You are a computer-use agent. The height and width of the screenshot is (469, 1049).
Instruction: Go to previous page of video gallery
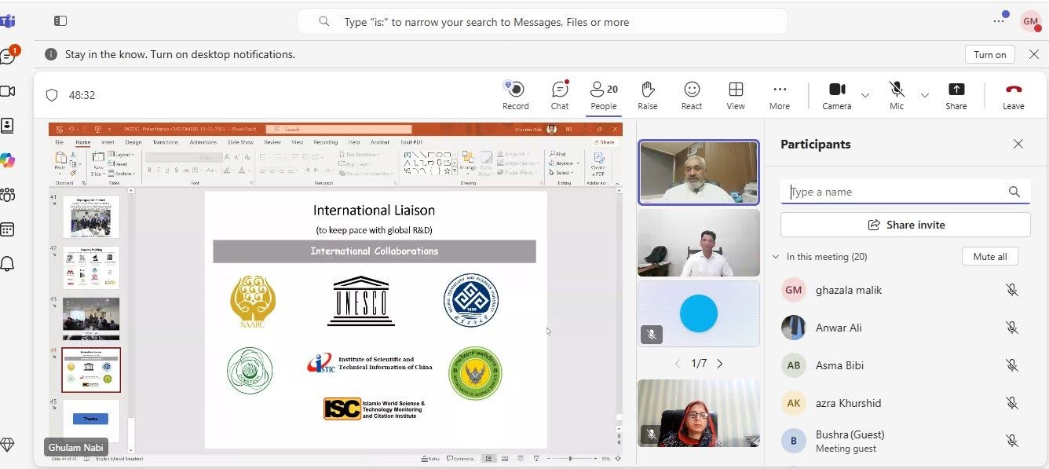click(x=678, y=364)
